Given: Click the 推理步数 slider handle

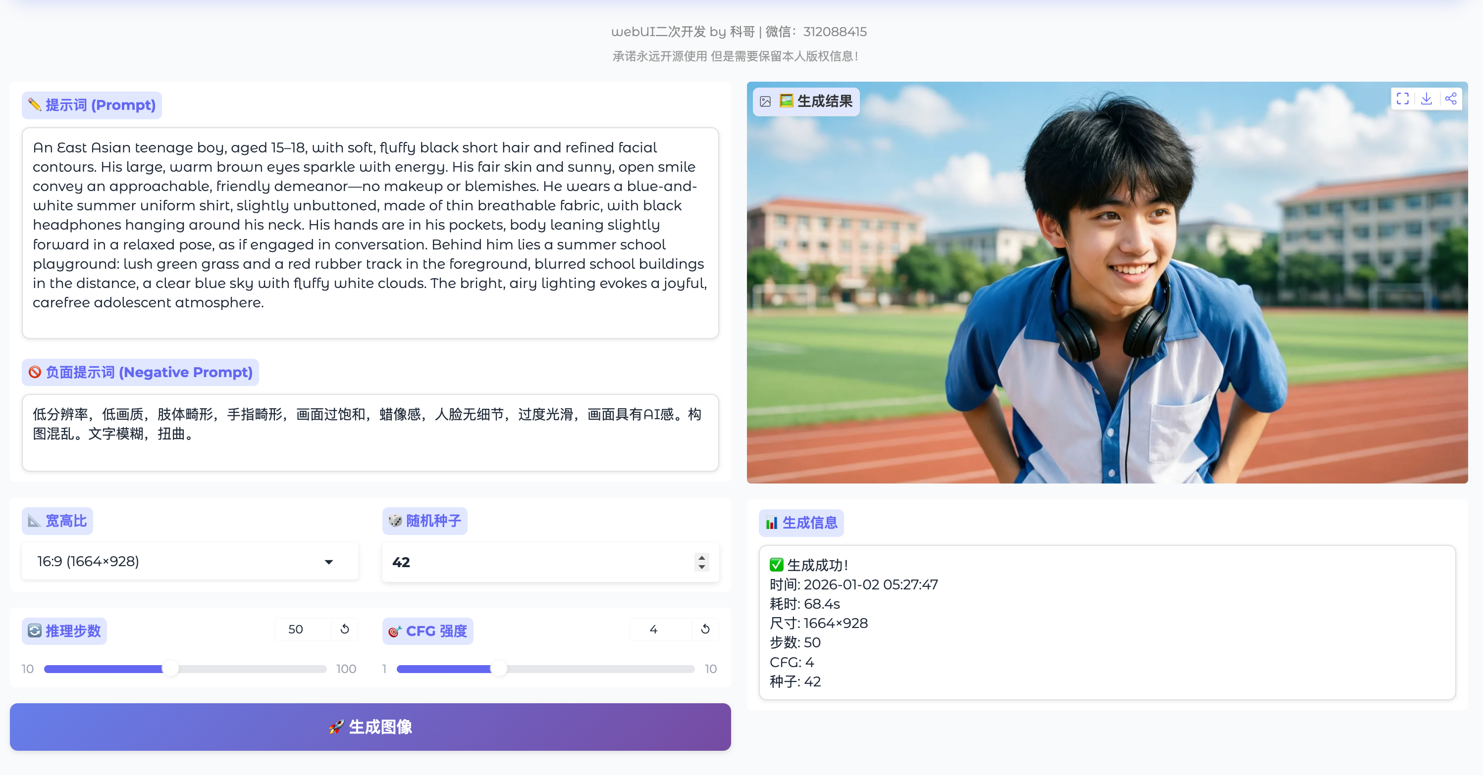Looking at the screenshot, I should [170, 669].
